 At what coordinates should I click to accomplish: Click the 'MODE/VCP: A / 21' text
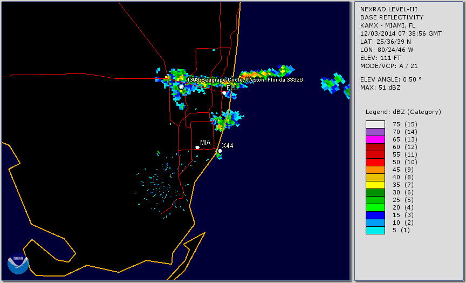coord(389,66)
